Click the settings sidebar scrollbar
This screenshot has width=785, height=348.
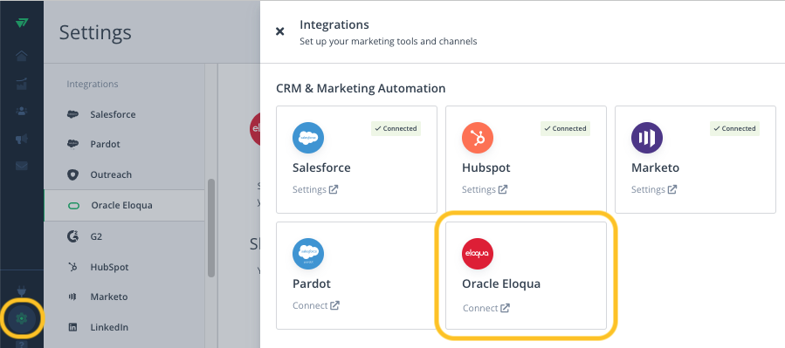click(211, 228)
